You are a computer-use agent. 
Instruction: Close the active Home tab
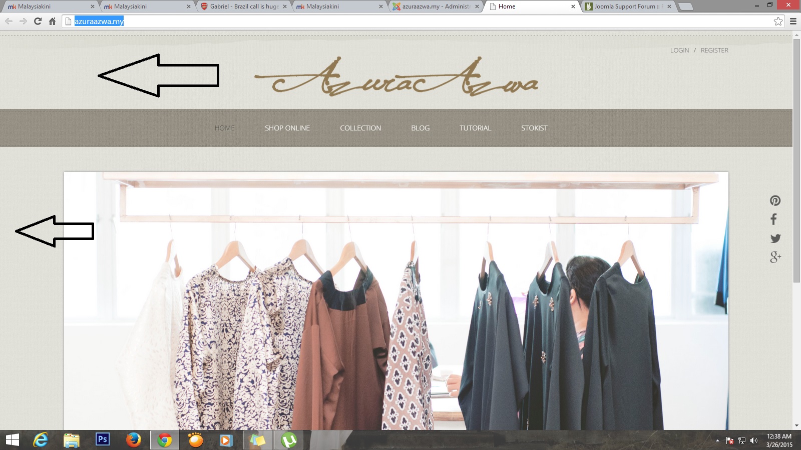click(x=573, y=6)
